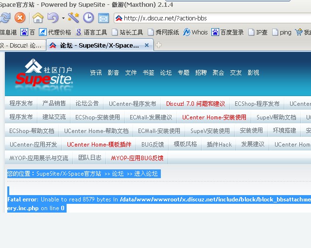The image size is (311, 248).
Task: Open the 建站交流 forum link
Action: (54, 117)
